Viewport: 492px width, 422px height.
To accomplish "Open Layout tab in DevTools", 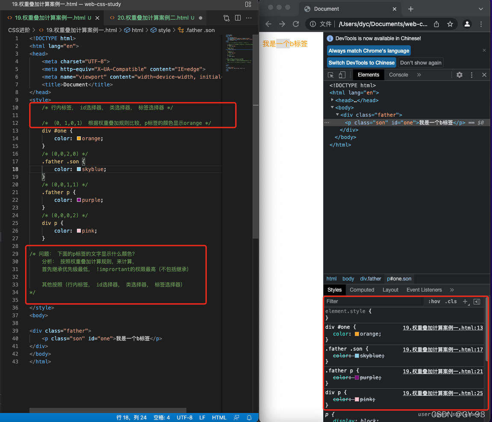I will tap(390, 290).
